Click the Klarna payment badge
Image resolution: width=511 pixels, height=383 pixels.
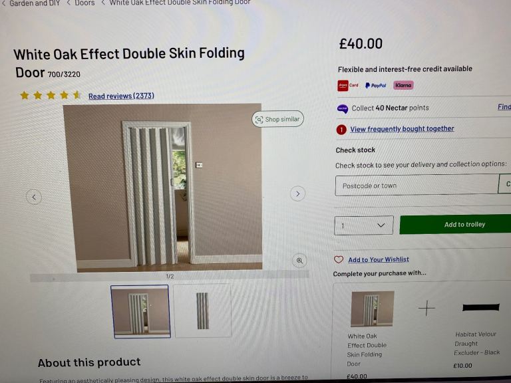(x=403, y=85)
